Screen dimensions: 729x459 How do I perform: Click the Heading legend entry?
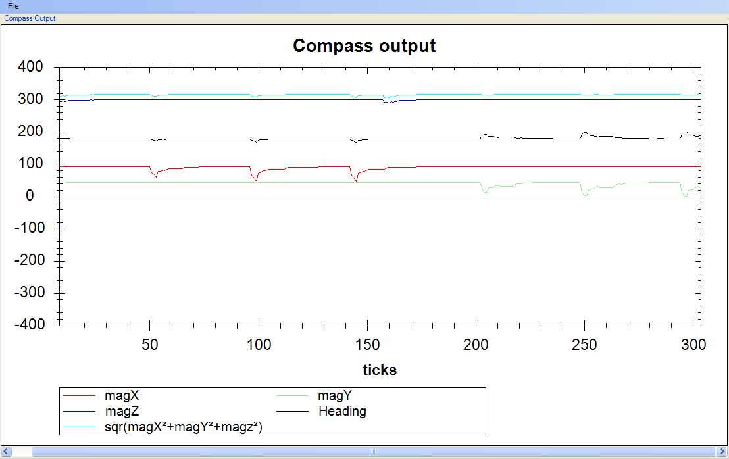click(342, 411)
